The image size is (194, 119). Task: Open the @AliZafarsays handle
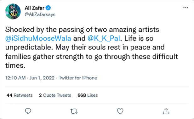tap(40, 14)
